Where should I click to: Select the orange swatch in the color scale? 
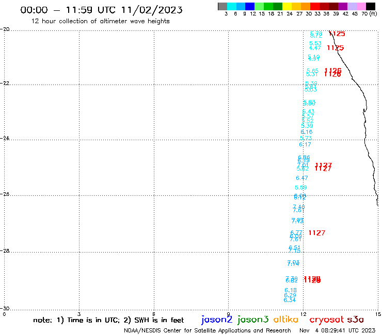click(x=305, y=6)
